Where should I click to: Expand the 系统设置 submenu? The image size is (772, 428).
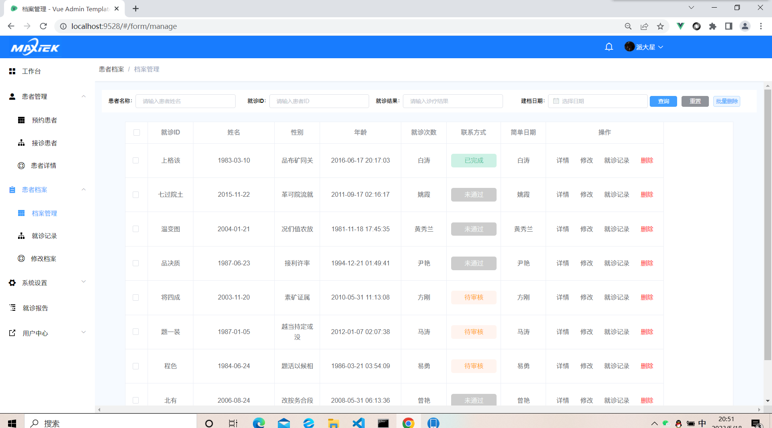(84, 282)
